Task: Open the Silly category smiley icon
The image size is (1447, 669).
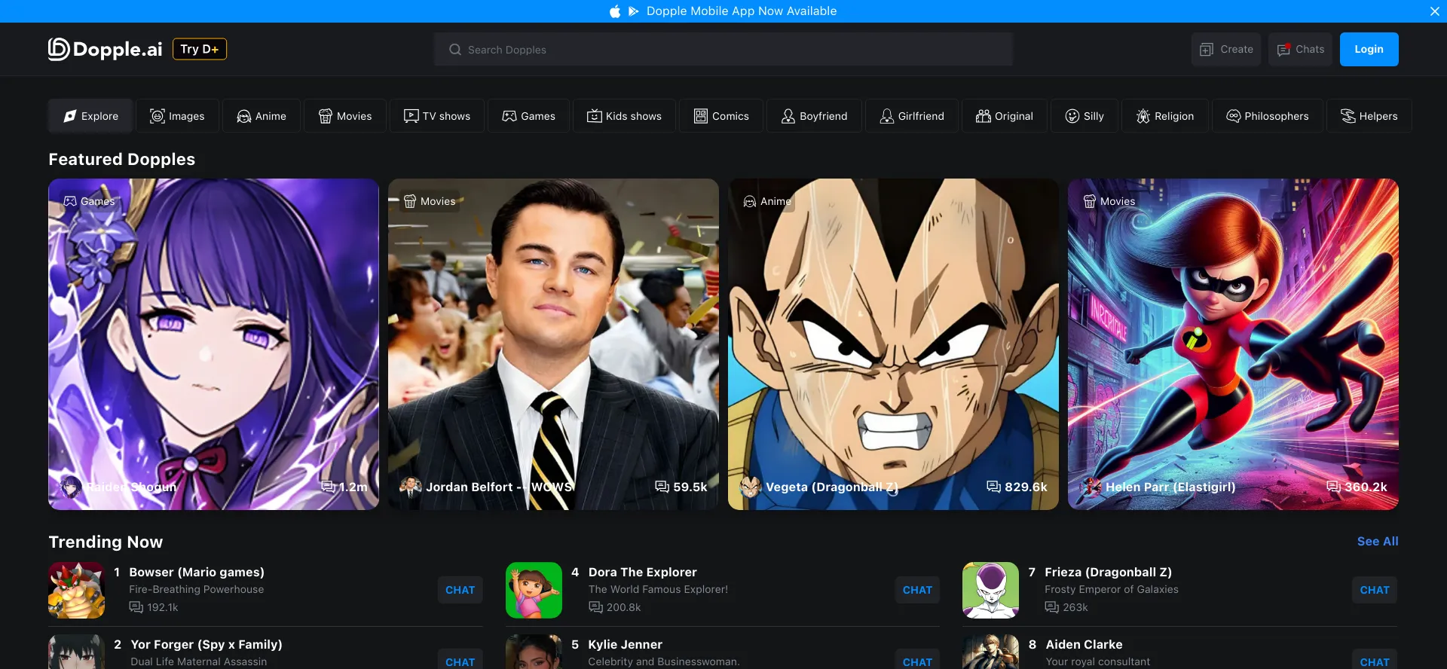Action: tap(1072, 116)
